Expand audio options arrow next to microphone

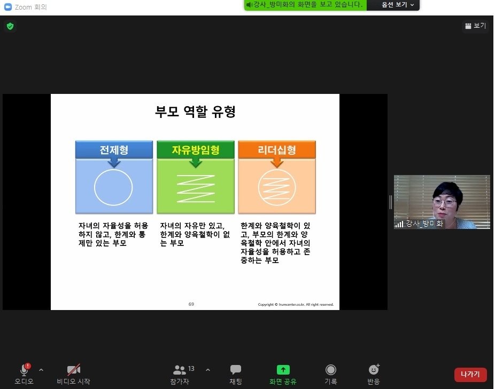coord(41,369)
